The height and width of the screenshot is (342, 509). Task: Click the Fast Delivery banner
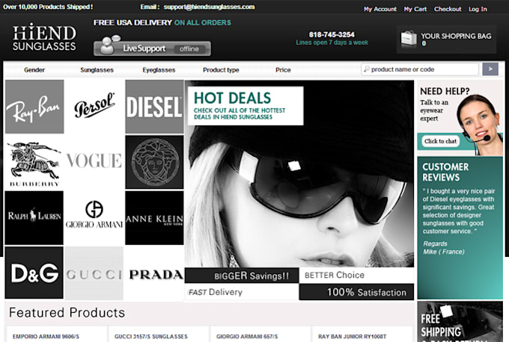click(242, 292)
